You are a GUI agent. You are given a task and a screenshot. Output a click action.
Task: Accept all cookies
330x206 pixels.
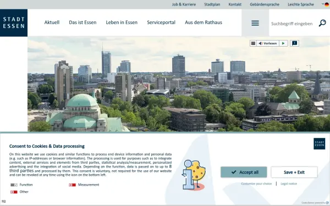(244, 172)
